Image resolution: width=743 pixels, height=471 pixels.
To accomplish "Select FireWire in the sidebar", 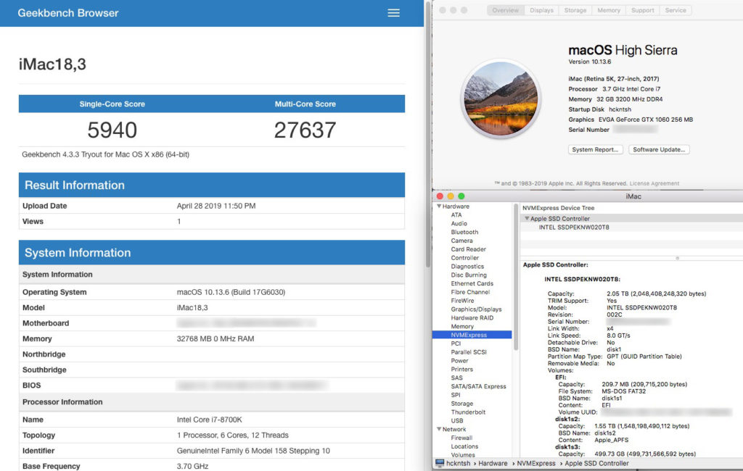I will pos(462,301).
